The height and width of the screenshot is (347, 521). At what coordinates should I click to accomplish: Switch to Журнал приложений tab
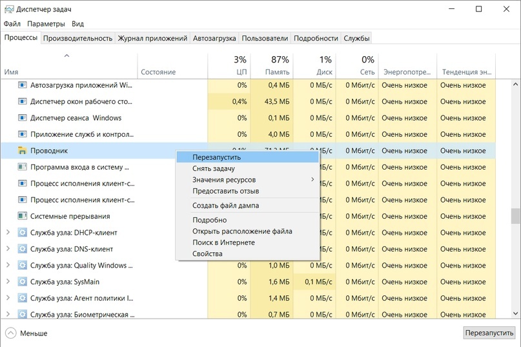pos(152,38)
